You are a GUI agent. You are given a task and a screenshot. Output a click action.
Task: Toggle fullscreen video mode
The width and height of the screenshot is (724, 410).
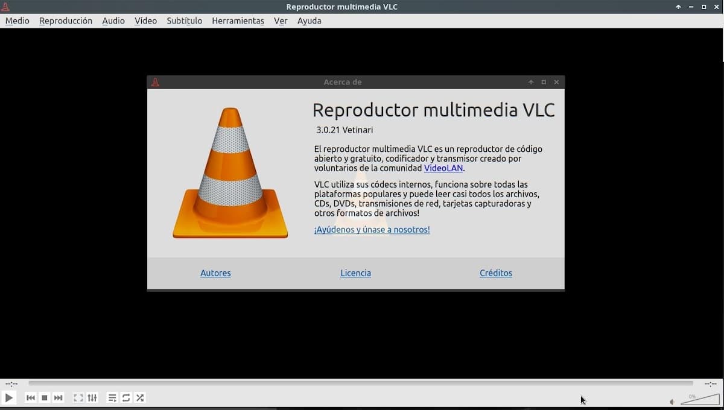click(78, 398)
